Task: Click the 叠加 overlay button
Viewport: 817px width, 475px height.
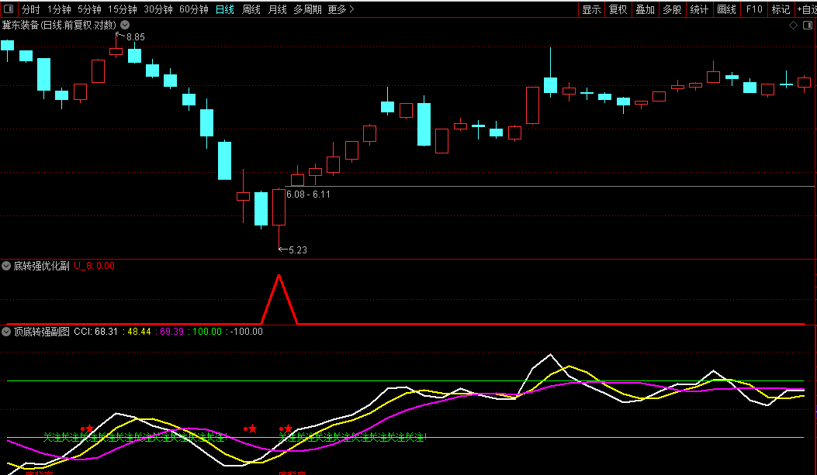Action: [645, 9]
